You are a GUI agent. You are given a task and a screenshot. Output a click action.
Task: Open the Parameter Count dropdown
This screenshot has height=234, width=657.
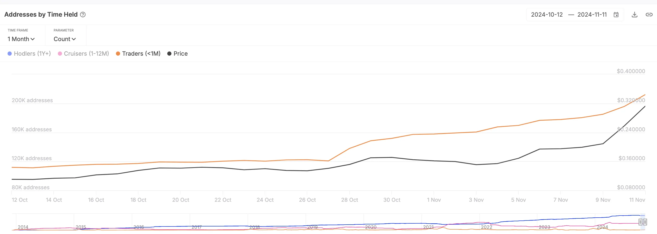point(65,39)
